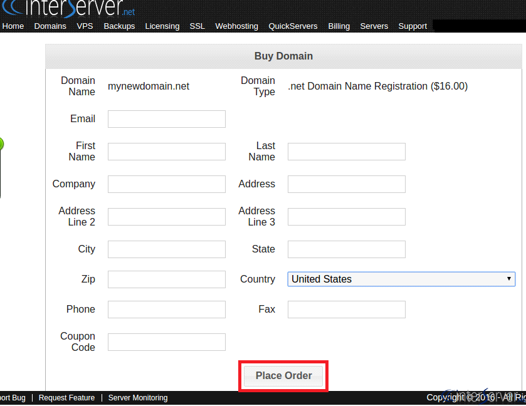Screen dimensions: 526x406
Task: Open the Domains menu
Action: (50, 26)
